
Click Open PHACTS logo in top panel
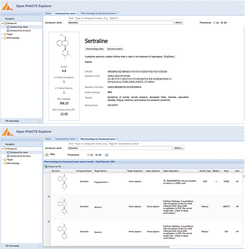(7, 6)
